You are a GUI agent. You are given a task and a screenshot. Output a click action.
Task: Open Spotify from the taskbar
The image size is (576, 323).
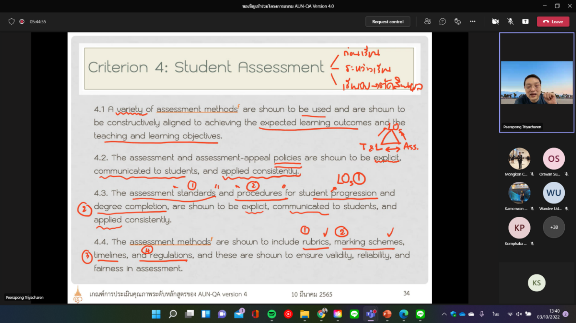[272, 314]
